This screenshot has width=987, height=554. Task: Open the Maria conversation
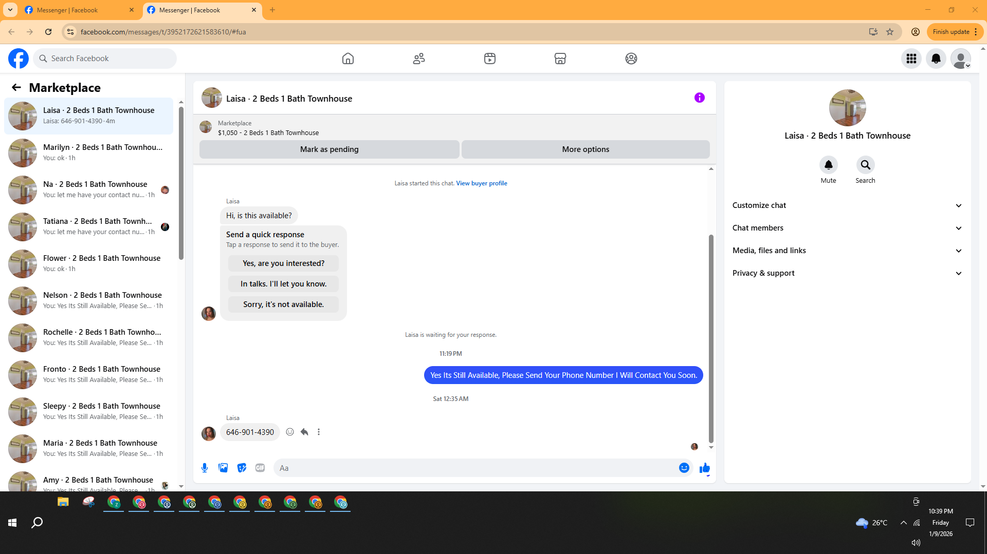(88, 448)
